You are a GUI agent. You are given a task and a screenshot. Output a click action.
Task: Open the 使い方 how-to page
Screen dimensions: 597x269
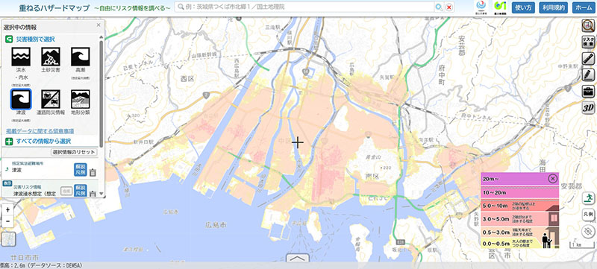pos(524,7)
